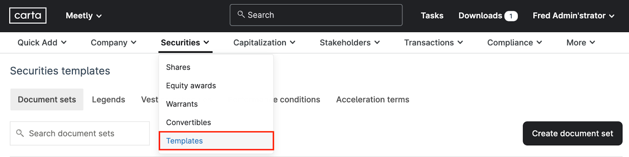Image resolution: width=629 pixels, height=157 pixels.
Task: Click the Downloads count badge
Action: (x=511, y=16)
